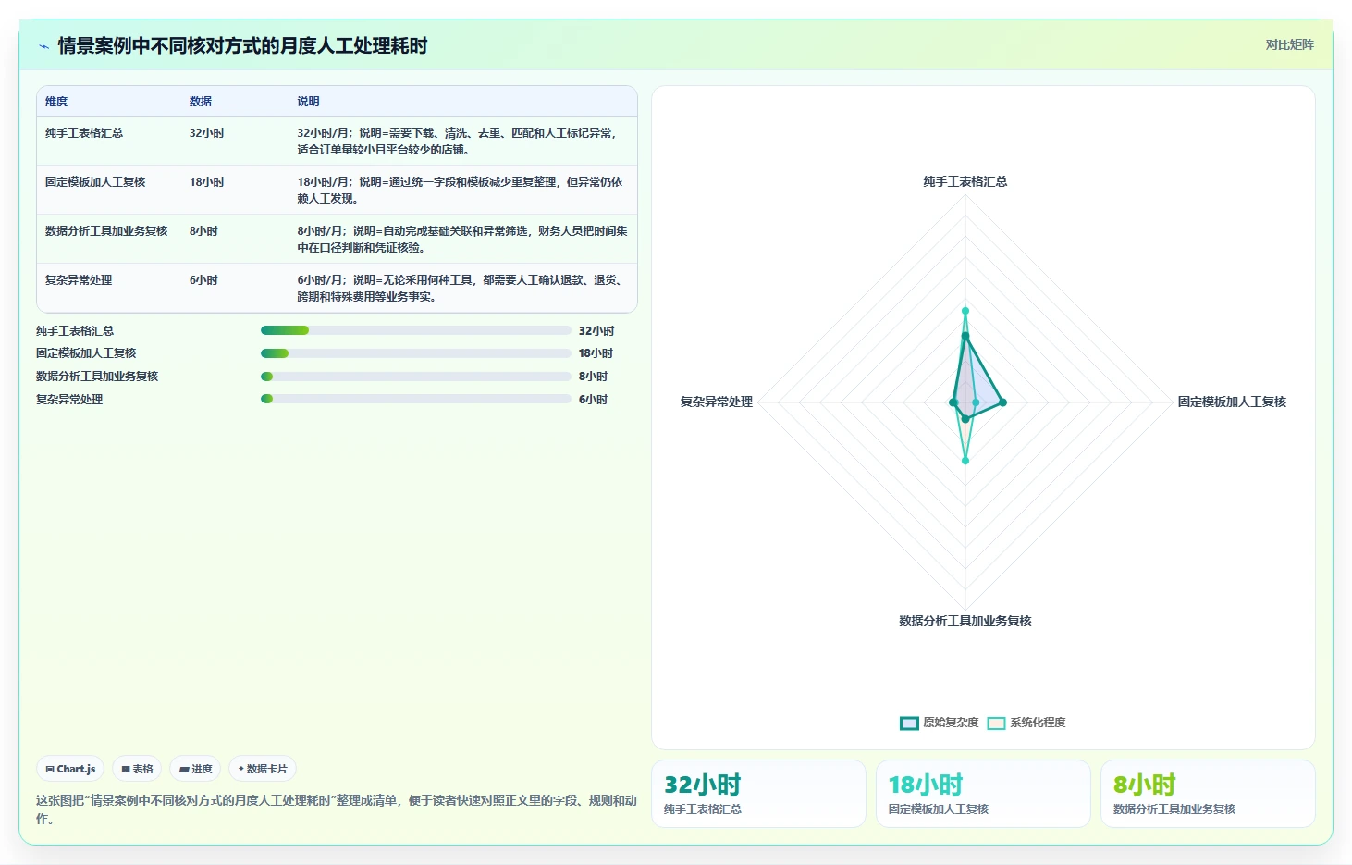Select the Chart.js tag

[70, 769]
